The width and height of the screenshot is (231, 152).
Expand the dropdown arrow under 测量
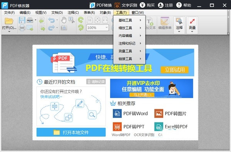click(x=192, y=31)
